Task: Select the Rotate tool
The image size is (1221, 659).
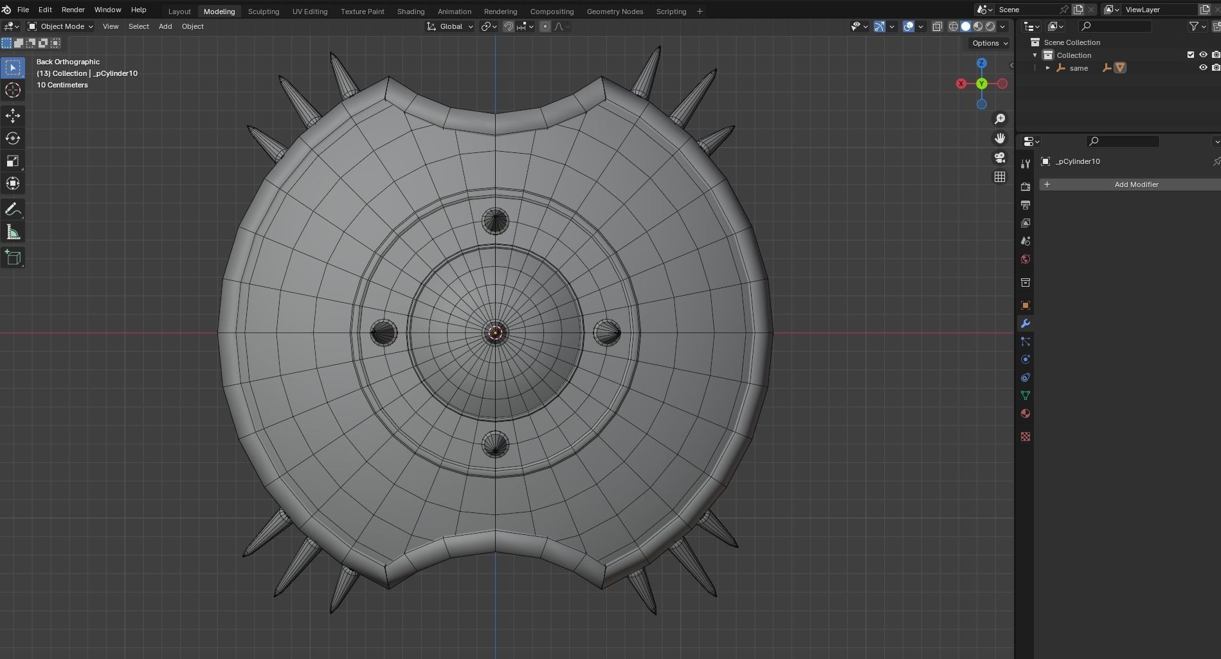Action: point(13,138)
